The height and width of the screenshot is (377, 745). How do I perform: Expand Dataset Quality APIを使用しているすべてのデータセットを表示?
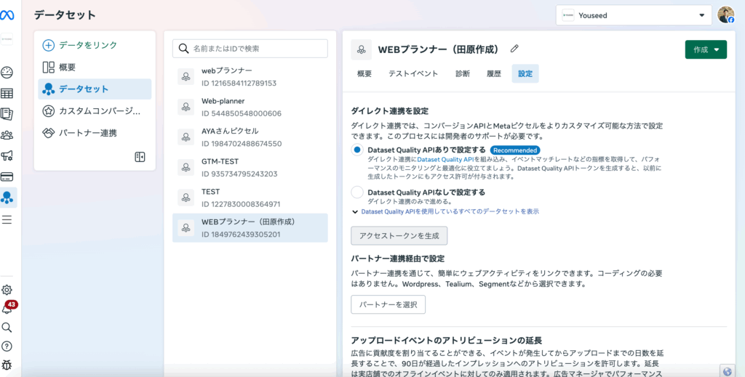pos(445,211)
